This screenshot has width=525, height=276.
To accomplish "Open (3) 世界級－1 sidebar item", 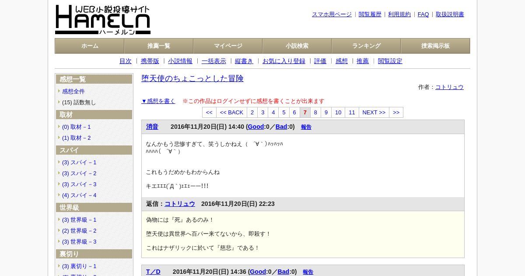I will click(79, 220).
